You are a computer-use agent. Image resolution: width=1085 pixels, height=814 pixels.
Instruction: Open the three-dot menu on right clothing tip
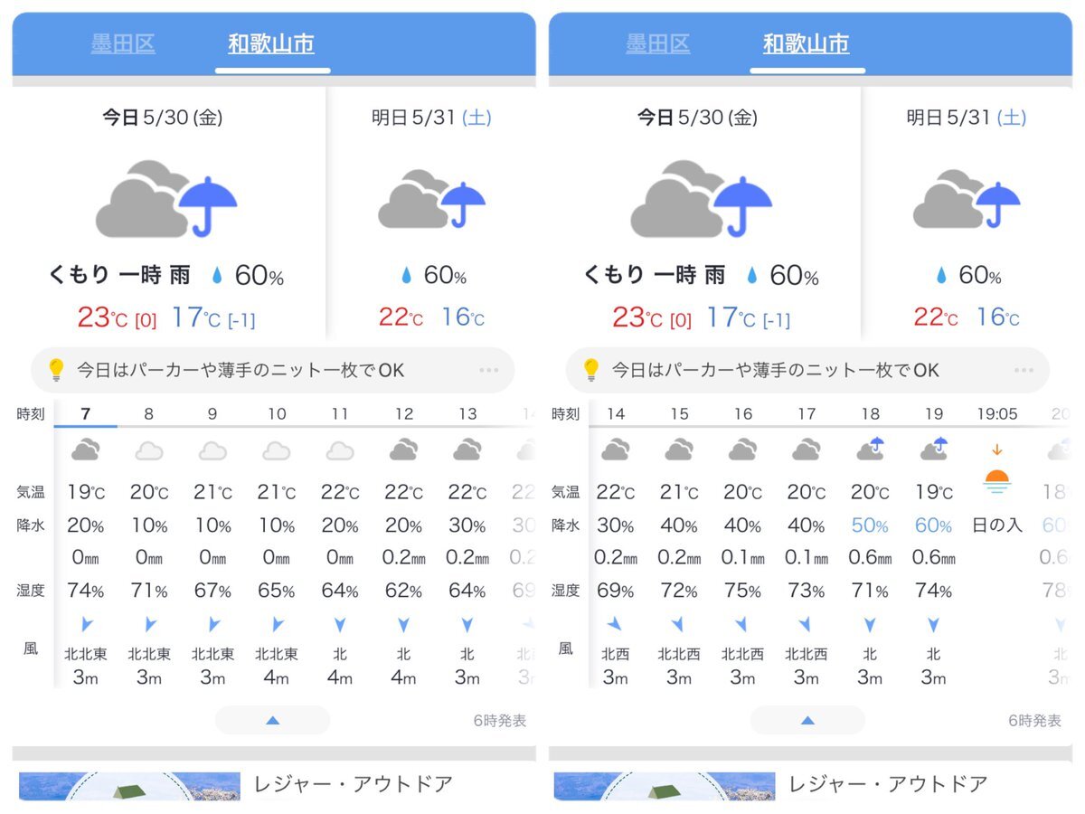point(1024,370)
